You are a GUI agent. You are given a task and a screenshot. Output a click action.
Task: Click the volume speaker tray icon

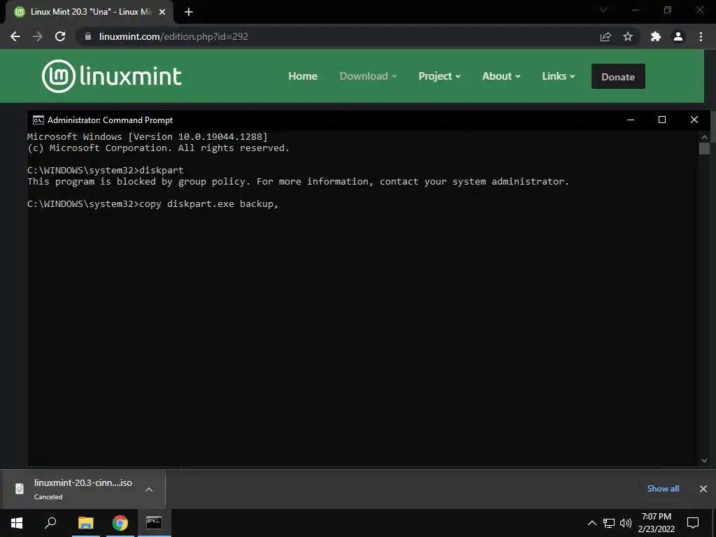point(626,523)
